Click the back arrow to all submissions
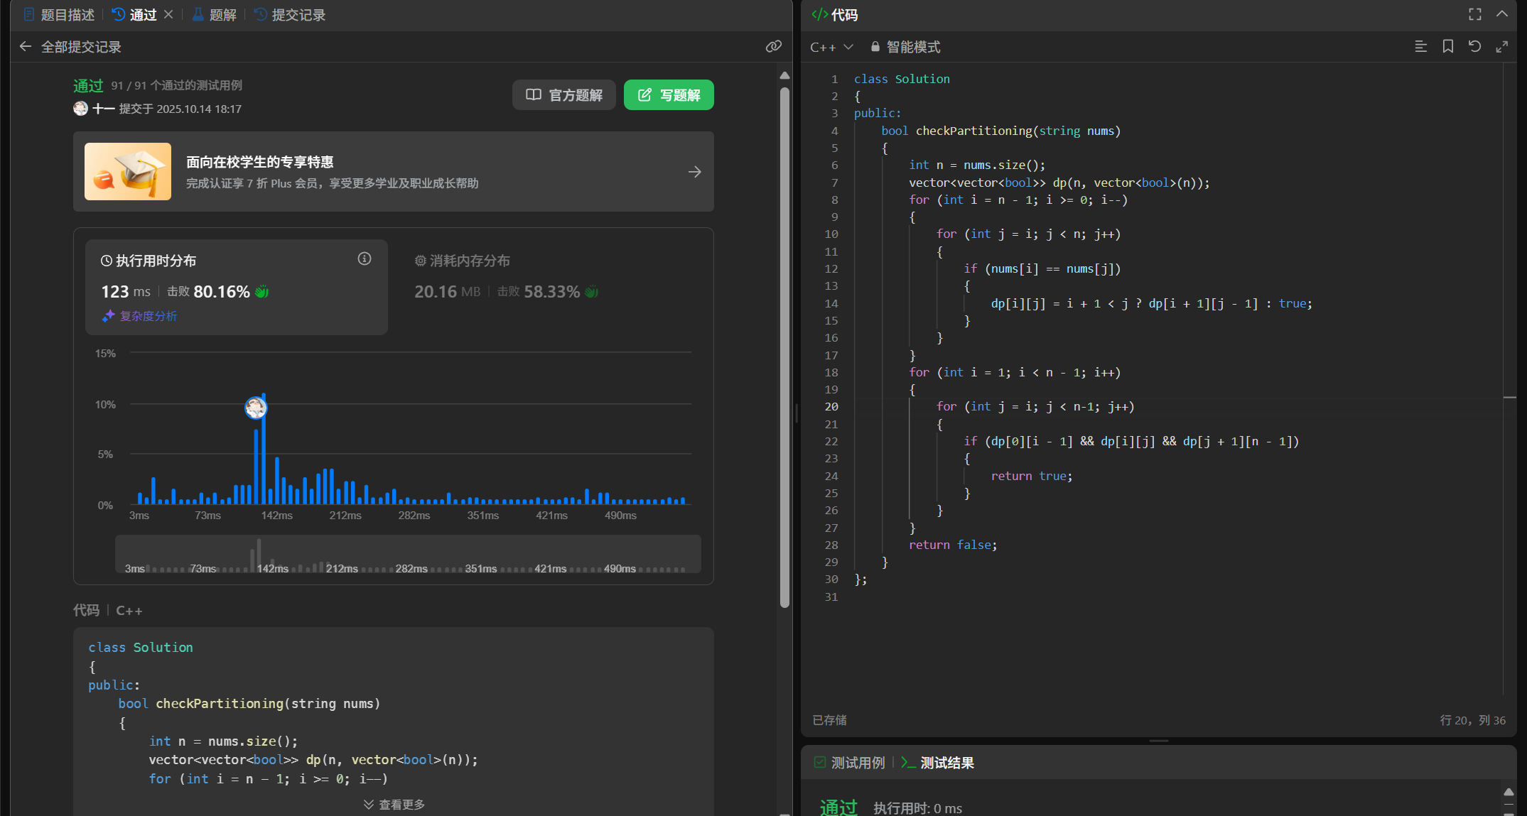The width and height of the screenshot is (1527, 816). coord(26,47)
